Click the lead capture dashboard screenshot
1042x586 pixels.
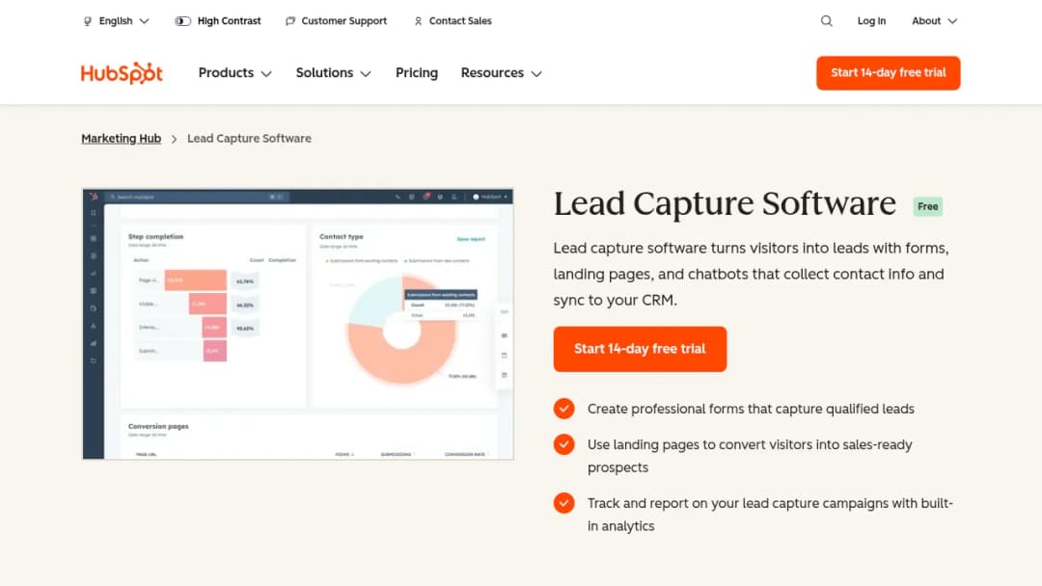click(298, 324)
